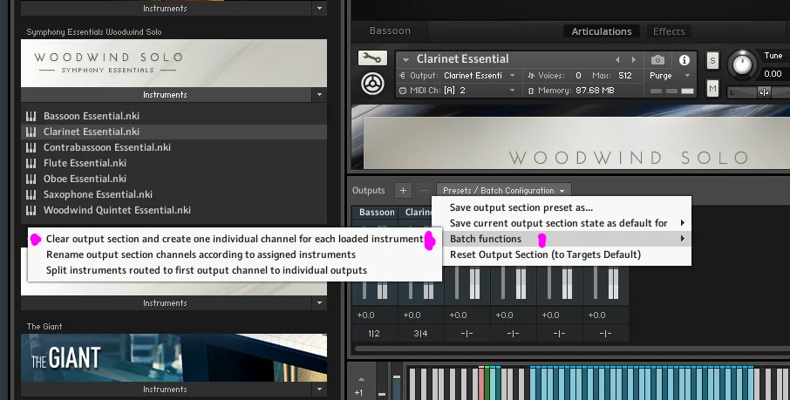790x400 pixels.
Task: Expand the MIDI channel dropdown
Action: (513, 90)
